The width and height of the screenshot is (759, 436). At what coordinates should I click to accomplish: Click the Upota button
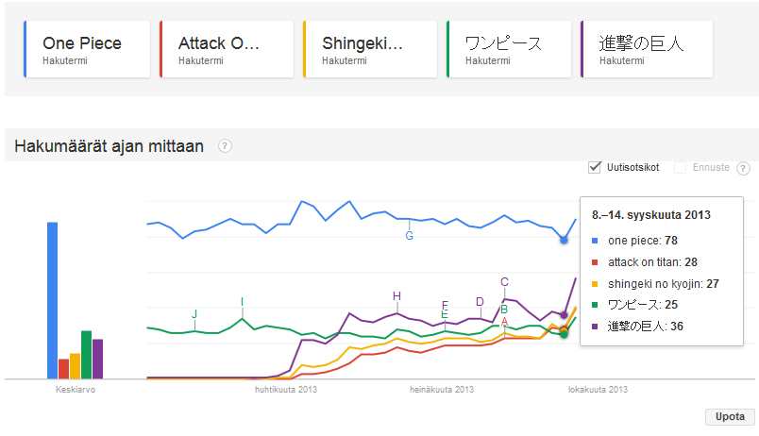click(x=730, y=416)
